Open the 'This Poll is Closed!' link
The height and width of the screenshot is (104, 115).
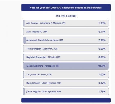click(x=66, y=16)
